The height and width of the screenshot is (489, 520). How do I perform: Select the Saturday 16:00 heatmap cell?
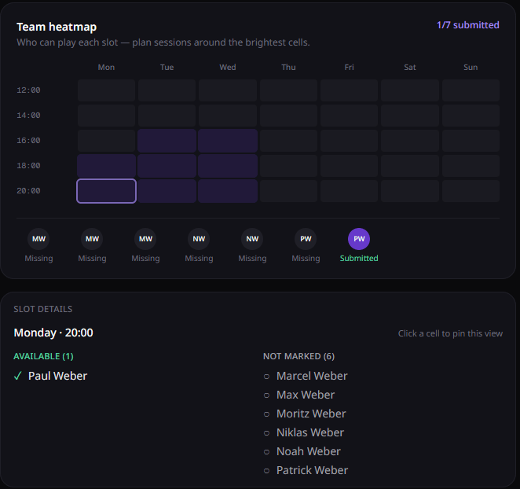tap(410, 141)
